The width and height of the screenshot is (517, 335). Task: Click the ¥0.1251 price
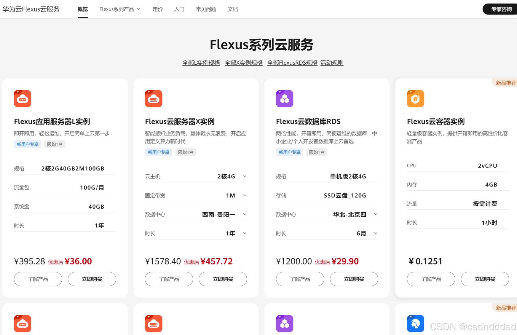point(425,261)
